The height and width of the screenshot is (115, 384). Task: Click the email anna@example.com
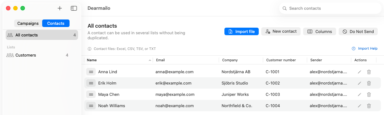point(174,72)
